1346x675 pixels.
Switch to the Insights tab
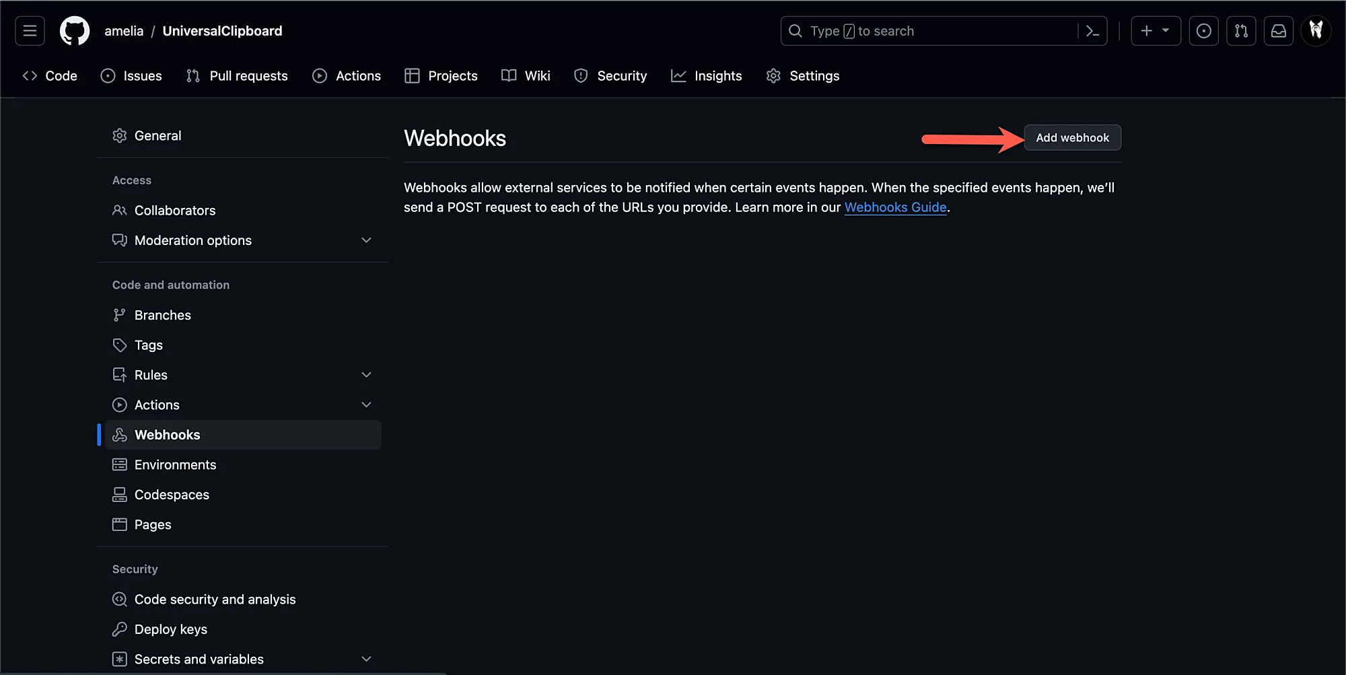coord(706,76)
